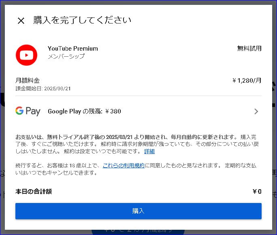Open the 詳細 link

tap(149, 152)
